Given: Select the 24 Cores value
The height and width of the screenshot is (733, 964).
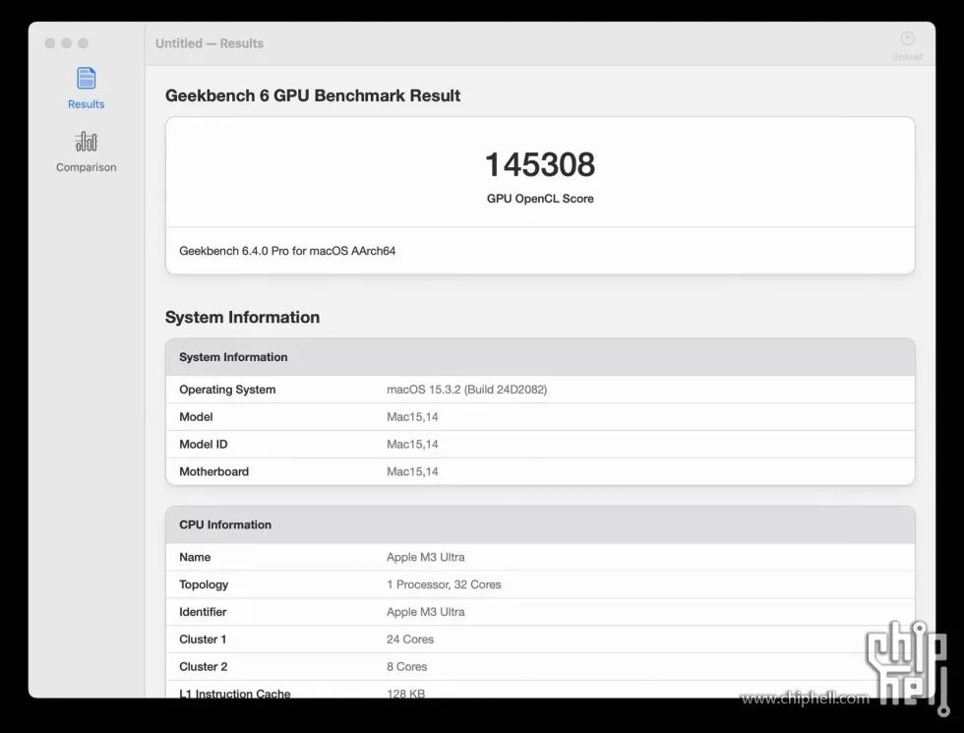Looking at the screenshot, I should click(x=410, y=640).
